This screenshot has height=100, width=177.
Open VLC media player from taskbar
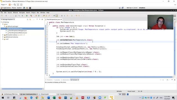click(x=77, y=97)
